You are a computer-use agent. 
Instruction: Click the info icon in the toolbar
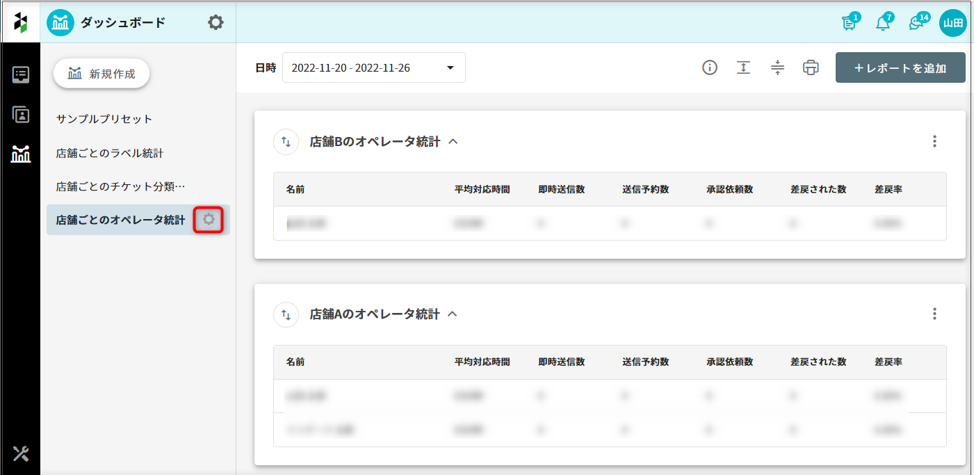coord(709,67)
